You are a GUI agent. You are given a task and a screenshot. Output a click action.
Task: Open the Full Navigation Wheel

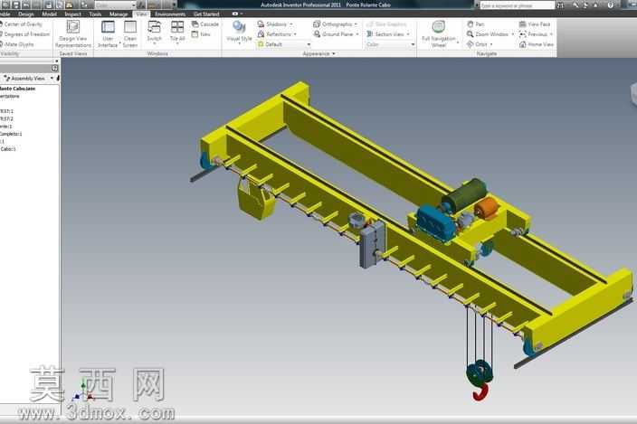coord(439,34)
